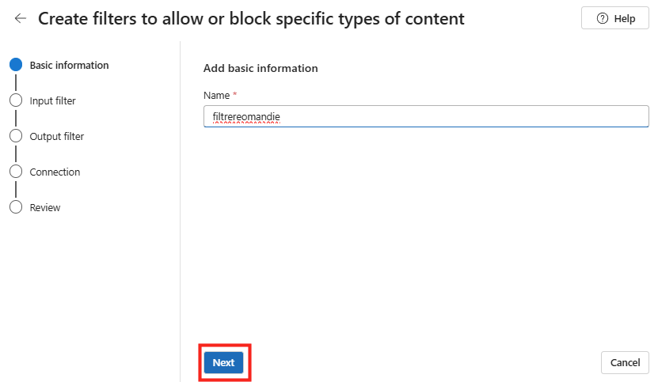The height and width of the screenshot is (382, 658).
Task: Switch to the Output filter step label
Action: (x=56, y=137)
